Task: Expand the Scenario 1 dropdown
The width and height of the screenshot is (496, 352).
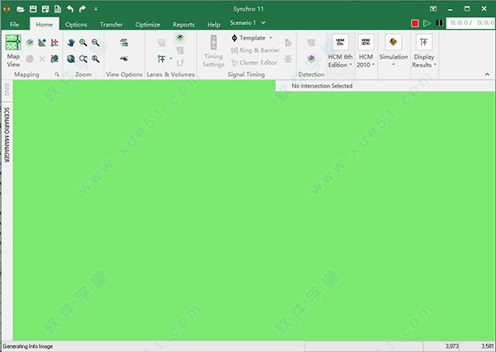Action: [263, 23]
